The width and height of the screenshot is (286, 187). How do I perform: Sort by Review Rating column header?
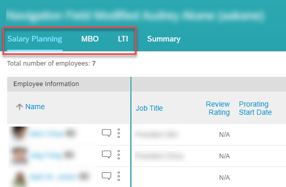point(218,108)
